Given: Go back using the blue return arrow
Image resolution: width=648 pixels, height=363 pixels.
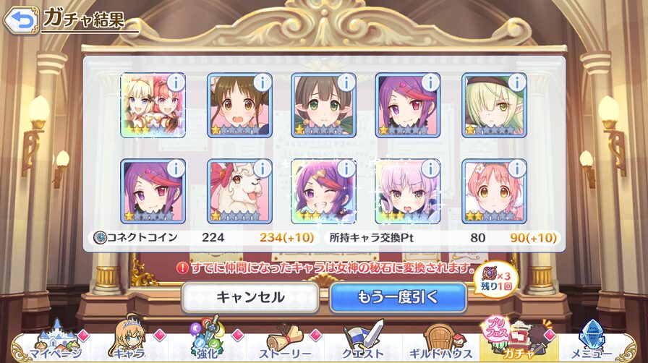Looking at the screenshot, I should (x=22, y=21).
